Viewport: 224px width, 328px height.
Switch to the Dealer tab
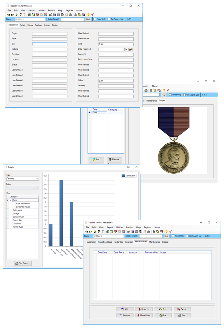55,25
